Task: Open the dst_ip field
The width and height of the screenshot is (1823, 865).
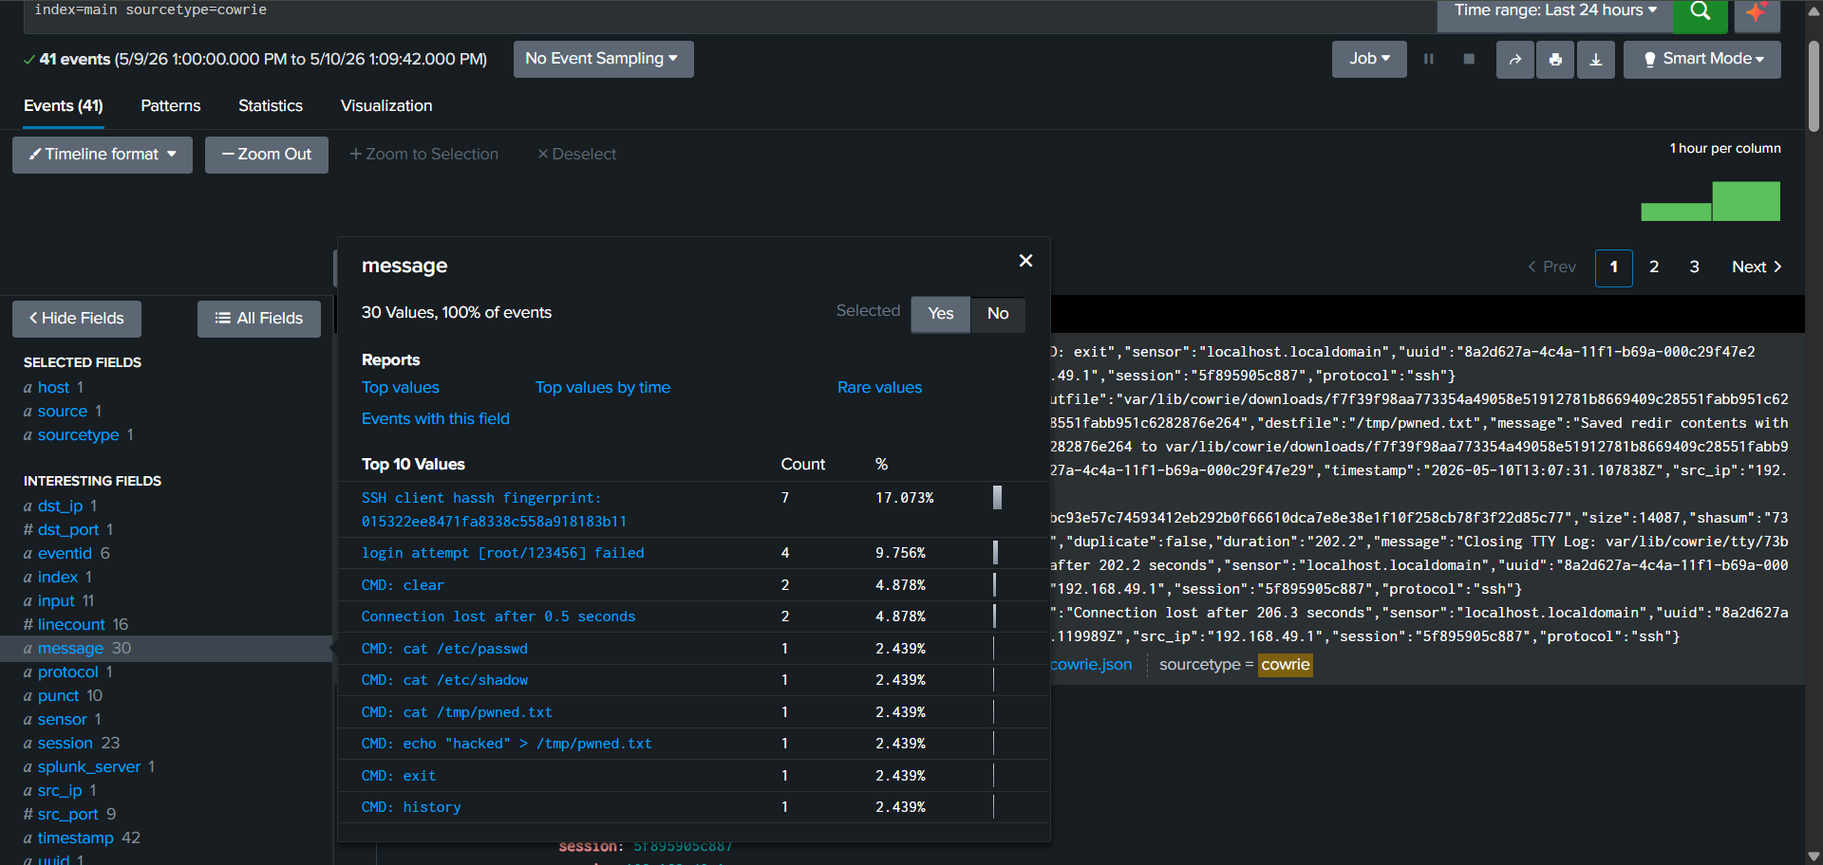Action: (x=60, y=506)
